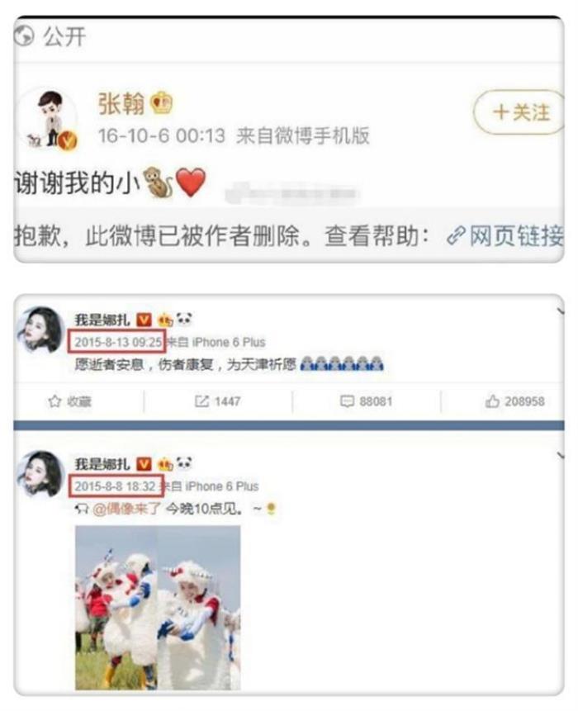Open the sheep costume photo
The height and width of the screenshot is (711, 578).
[158, 608]
